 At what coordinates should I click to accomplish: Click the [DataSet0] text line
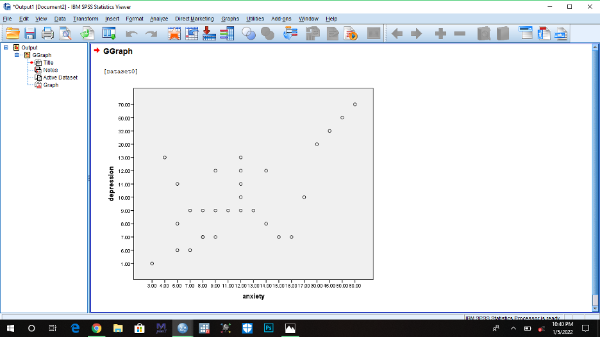(x=121, y=72)
